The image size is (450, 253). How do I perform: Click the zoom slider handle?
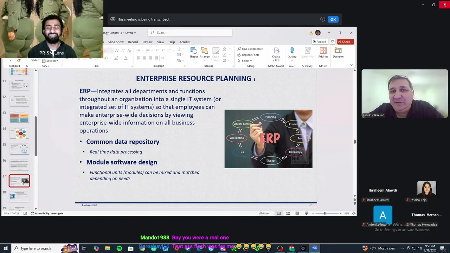[325, 213]
